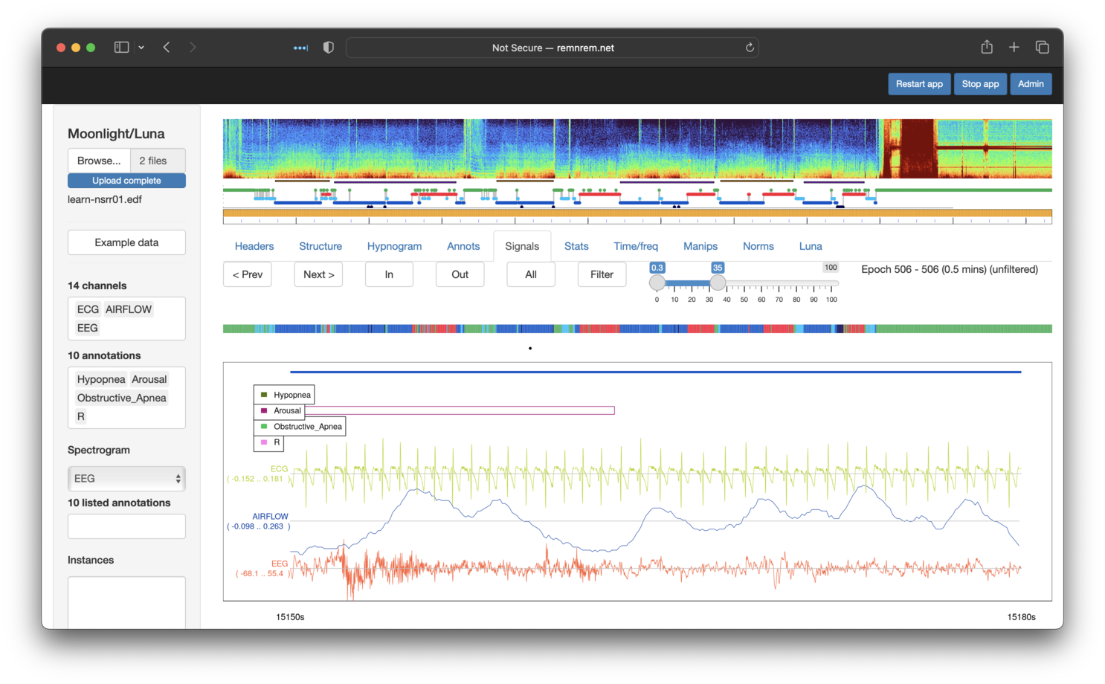Toggle the AIRFLOW channel selection
The width and height of the screenshot is (1105, 684).
click(128, 309)
